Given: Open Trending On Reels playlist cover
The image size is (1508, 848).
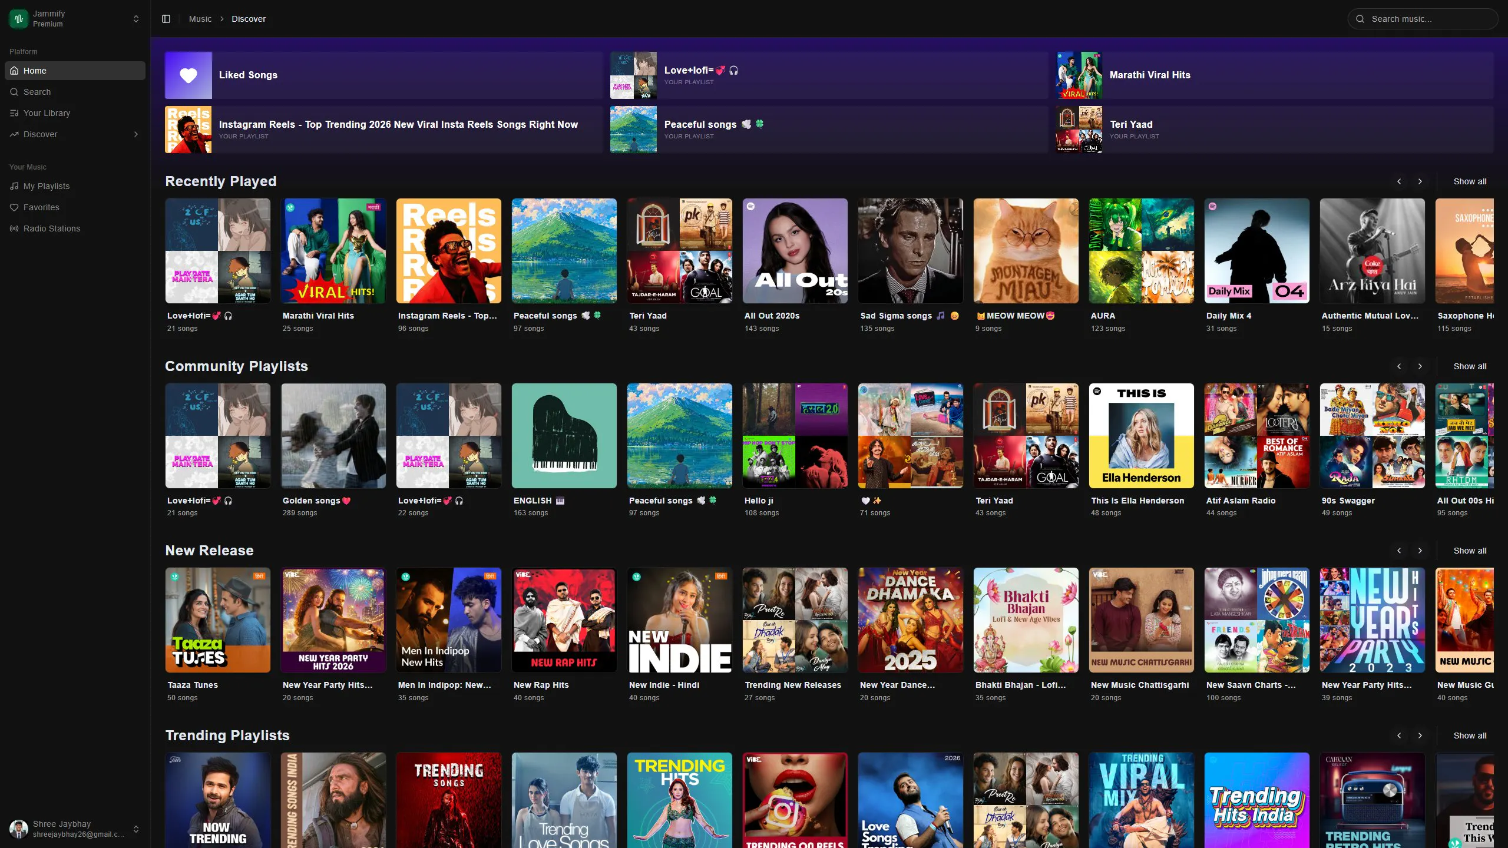Looking at the screenshot, I should coord(795,800).
